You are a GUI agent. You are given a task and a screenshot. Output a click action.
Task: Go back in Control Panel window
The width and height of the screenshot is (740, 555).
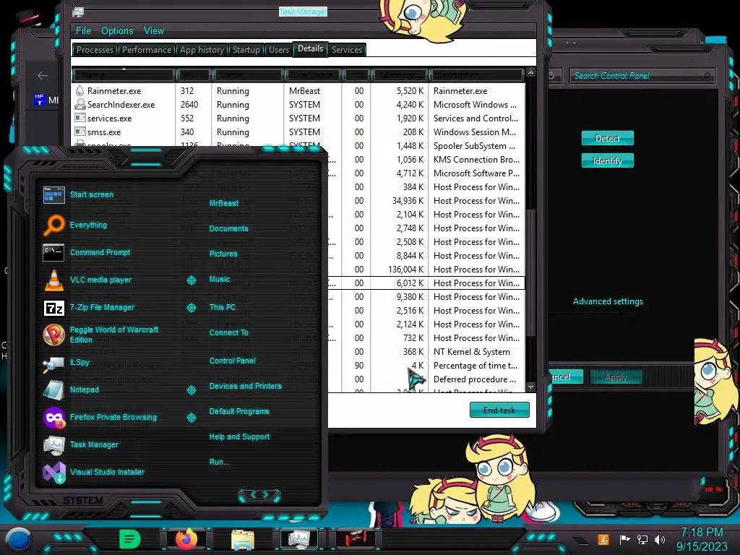[43, 75]
